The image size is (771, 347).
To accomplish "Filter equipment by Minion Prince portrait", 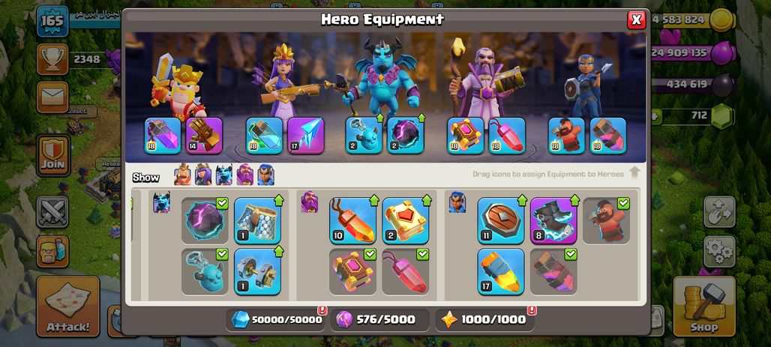I will coord(224,175).
